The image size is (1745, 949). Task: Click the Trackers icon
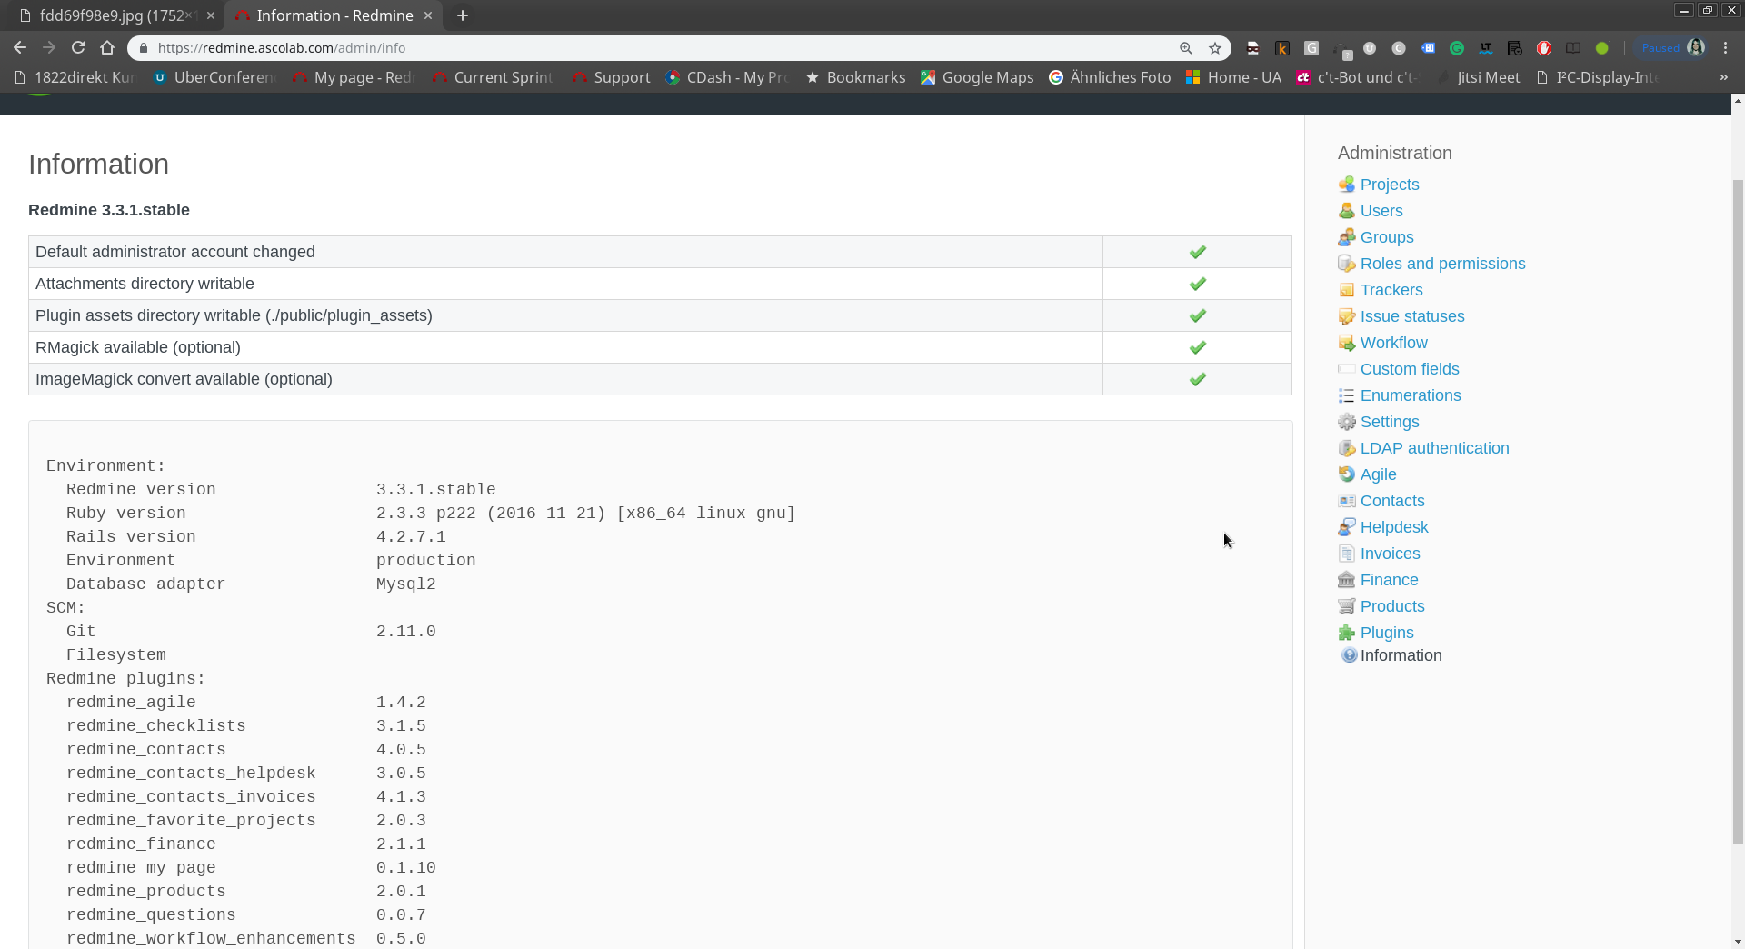[1346, 290]
